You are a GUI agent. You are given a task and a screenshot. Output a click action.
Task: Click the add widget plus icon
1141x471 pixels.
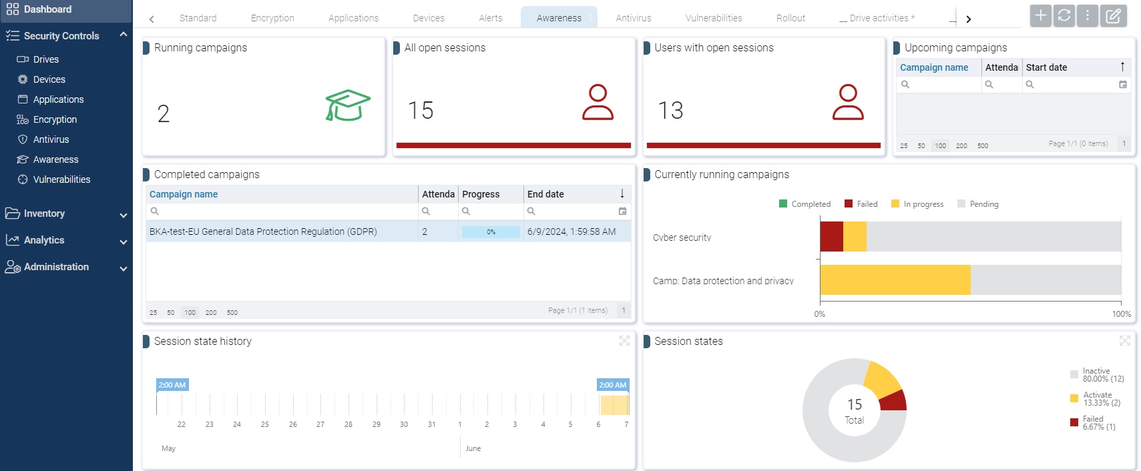tap(1040, 15)
